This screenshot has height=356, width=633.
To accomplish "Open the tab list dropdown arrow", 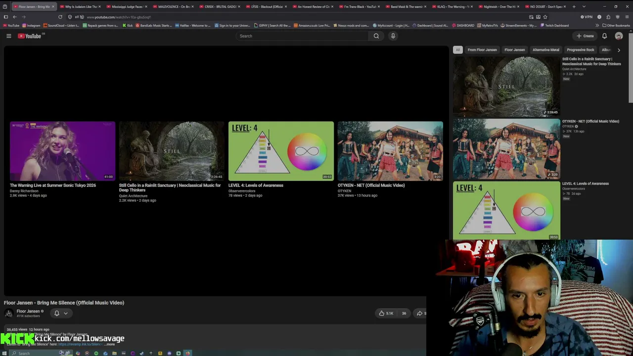I will [x=584, y=7].
